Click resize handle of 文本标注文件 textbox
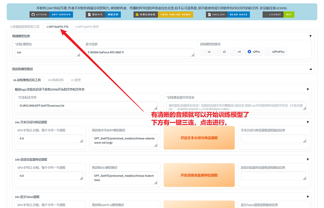 point(156,108)
